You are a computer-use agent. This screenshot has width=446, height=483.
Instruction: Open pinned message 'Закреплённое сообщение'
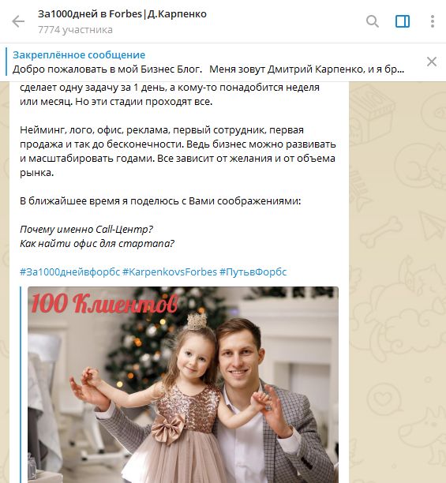point(79,54)
